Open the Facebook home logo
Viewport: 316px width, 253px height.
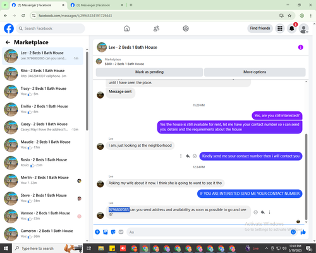pos(9,28)
